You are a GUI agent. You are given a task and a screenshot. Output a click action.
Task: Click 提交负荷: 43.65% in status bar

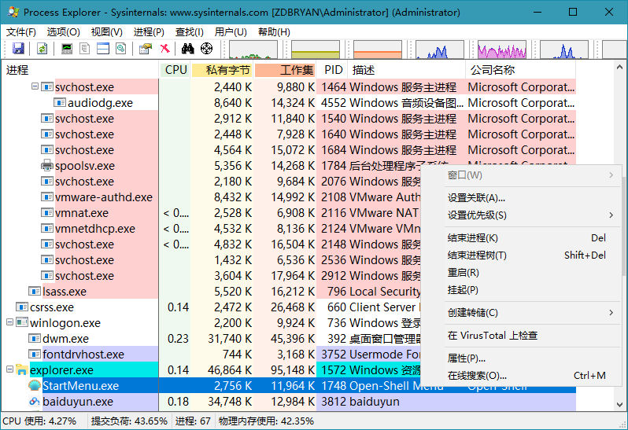coord(129,421)
